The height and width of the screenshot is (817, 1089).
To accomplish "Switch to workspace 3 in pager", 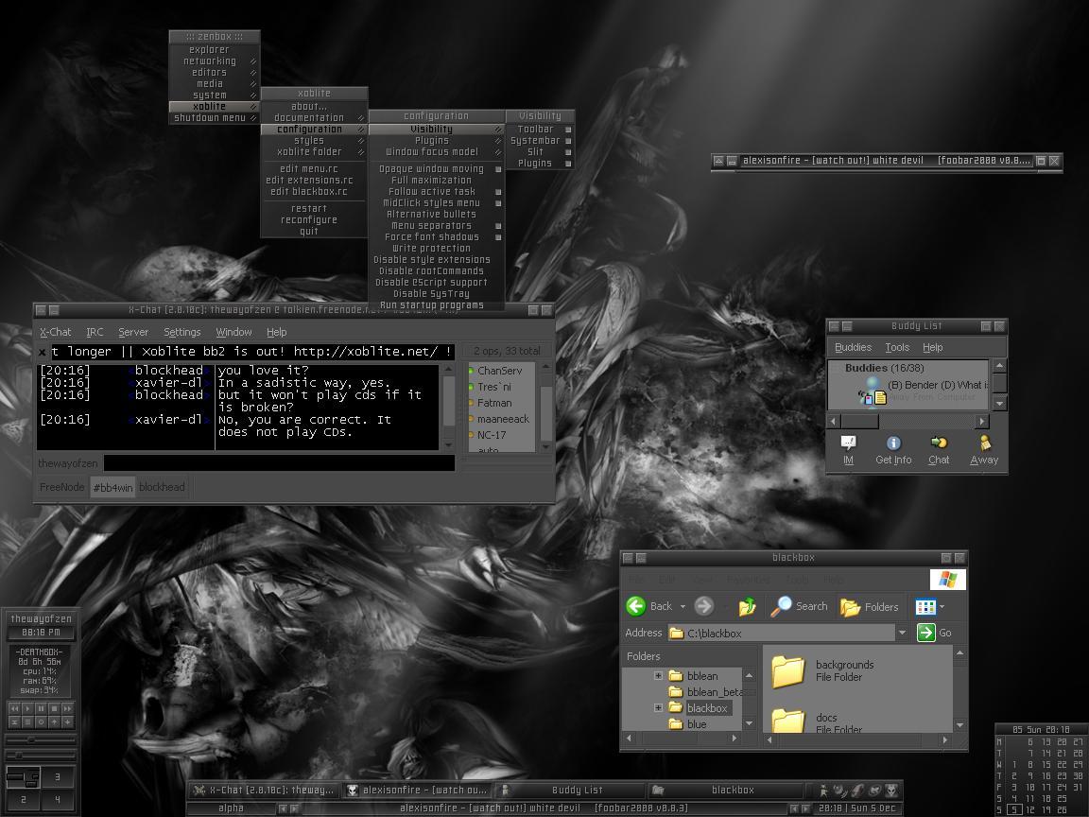I will click(x=58, y=776).
